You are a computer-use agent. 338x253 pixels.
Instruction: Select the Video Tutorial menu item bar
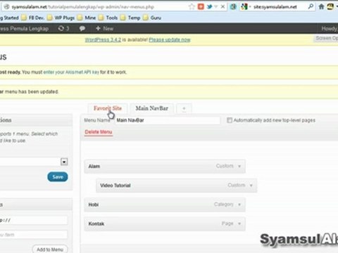point(176,186)
